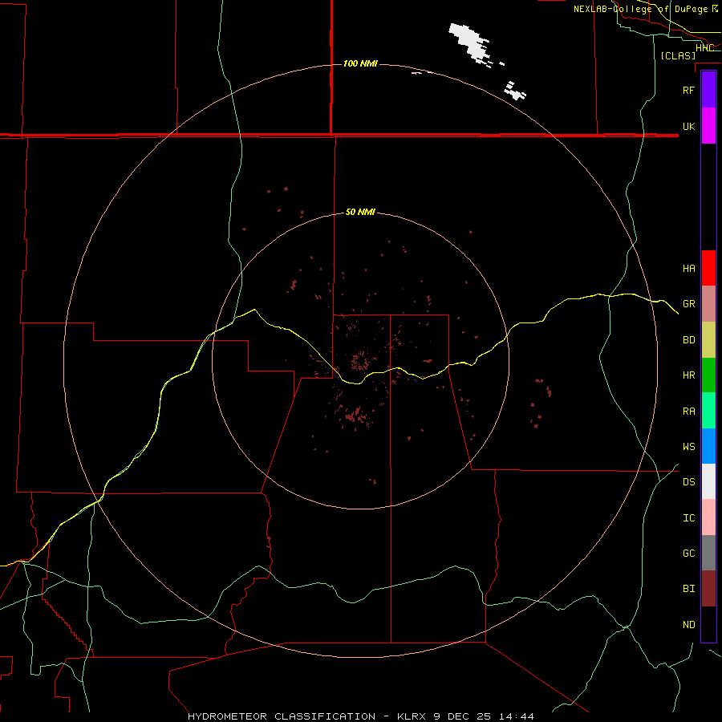Viewport: 722px width, 722px height.
Task: Click the GC legend label
Action: click(x=688, y=554)
